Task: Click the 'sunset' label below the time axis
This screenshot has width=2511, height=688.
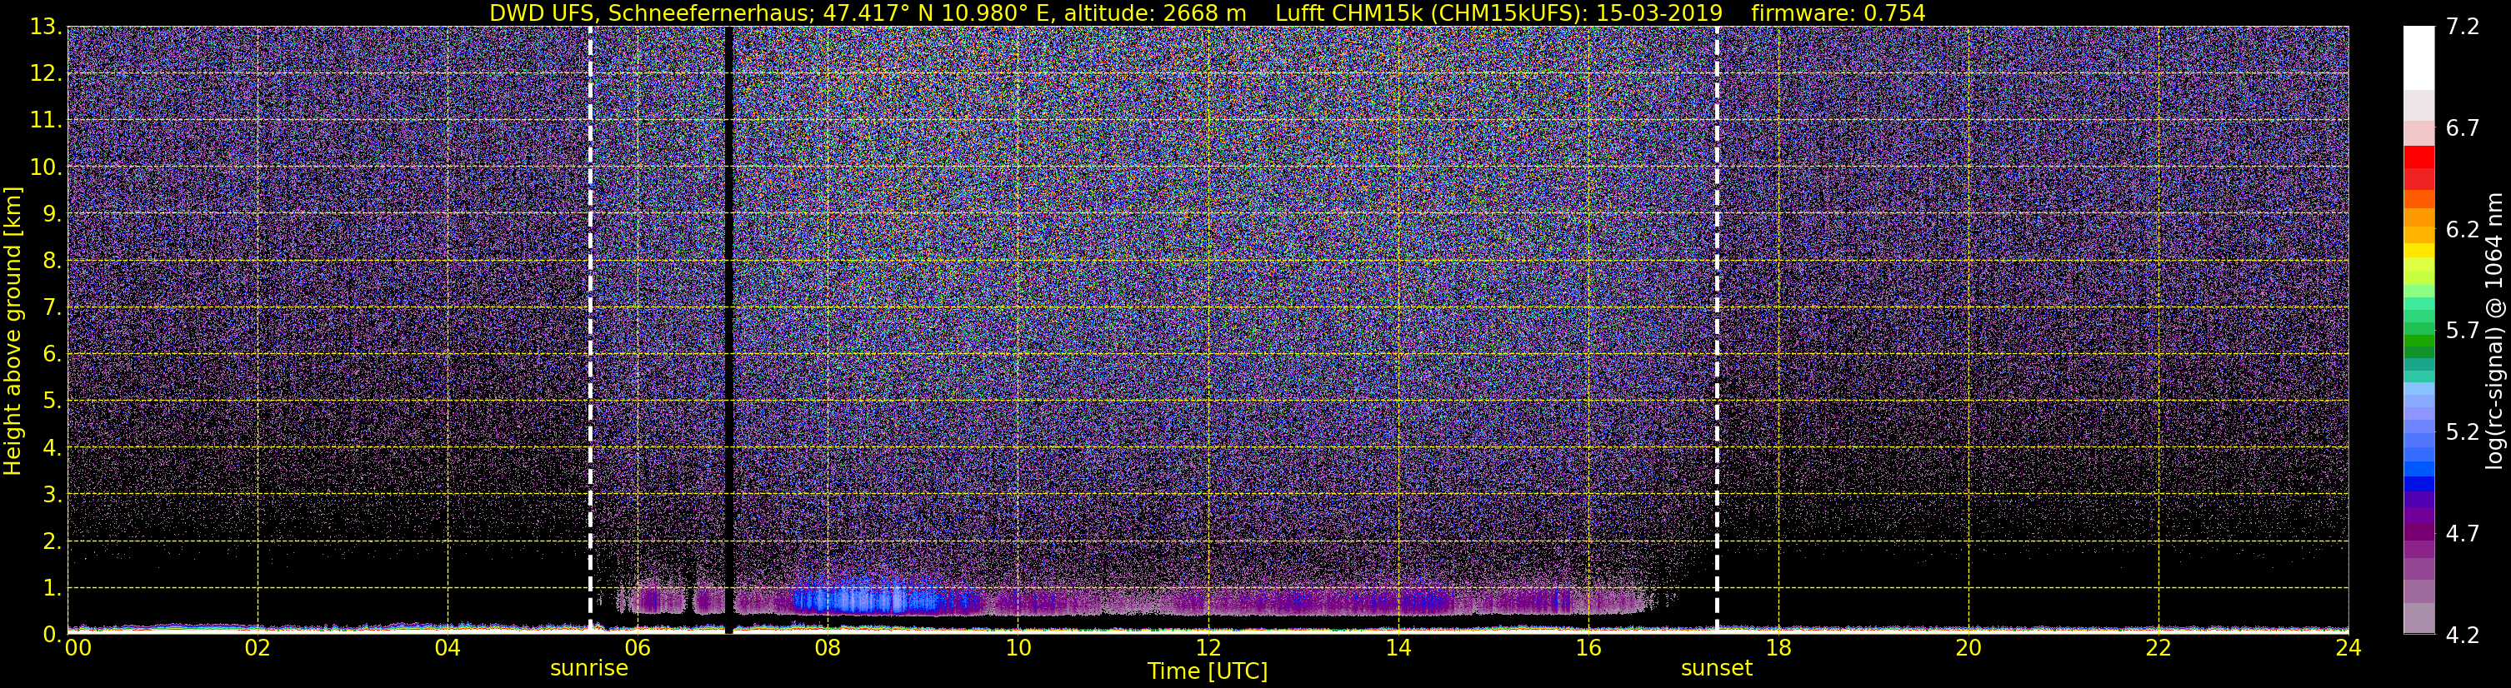Action: [1716, 669]
